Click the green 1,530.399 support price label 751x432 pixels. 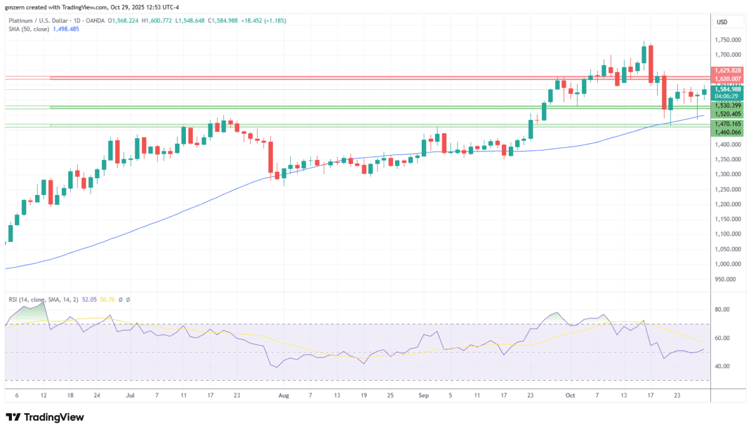click(x=727, y=106)
